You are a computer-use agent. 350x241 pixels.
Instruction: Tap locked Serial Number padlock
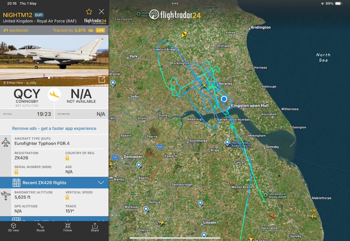(16, 172)
